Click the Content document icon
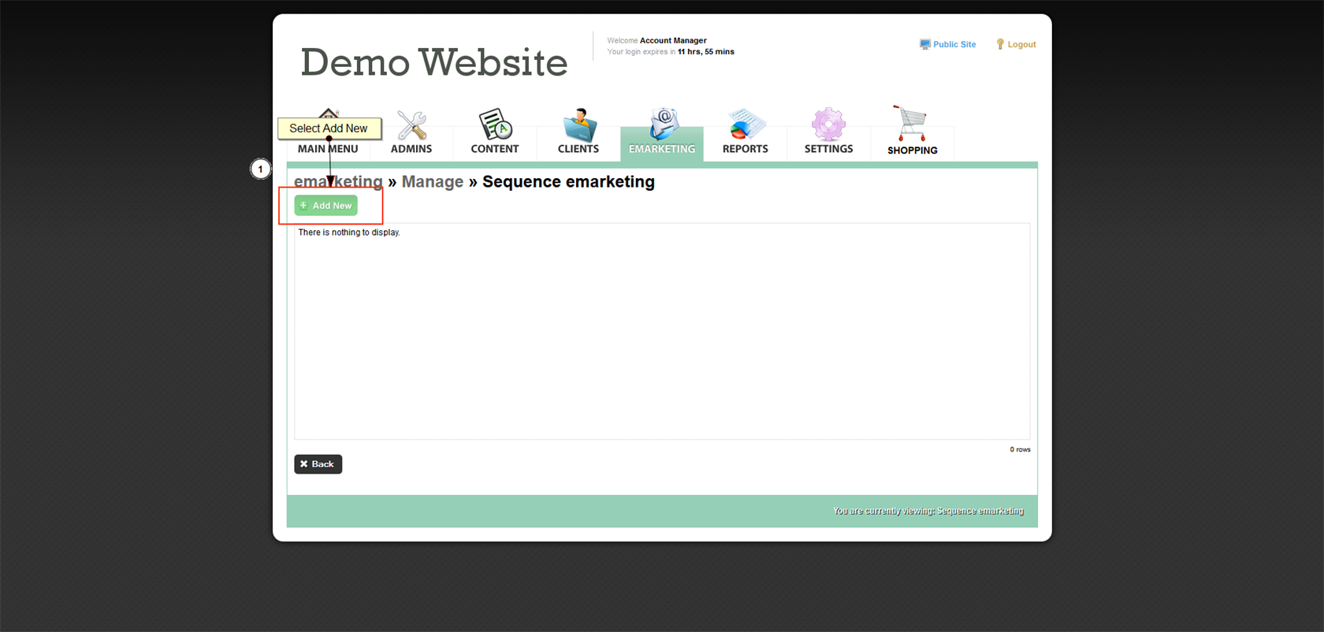Viewport: 1324px width, 632px height. coord(495,124)
